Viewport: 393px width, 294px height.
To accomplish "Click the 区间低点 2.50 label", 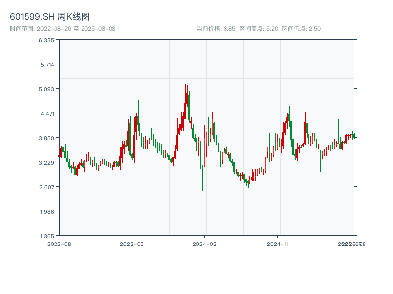I will click(301, 29).
